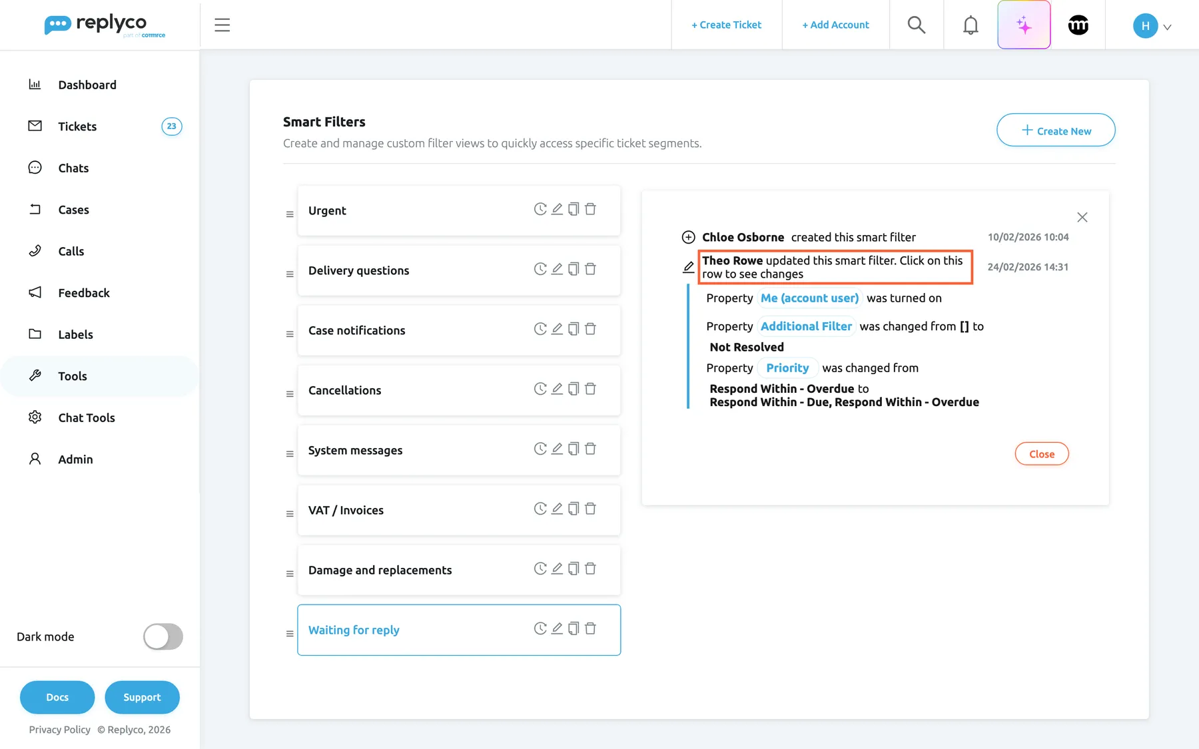Open the Support button
Screen dimensions: 1199x749
point(142,697)
